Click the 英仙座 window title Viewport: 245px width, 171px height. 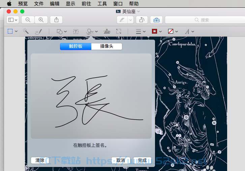point(129,11)
